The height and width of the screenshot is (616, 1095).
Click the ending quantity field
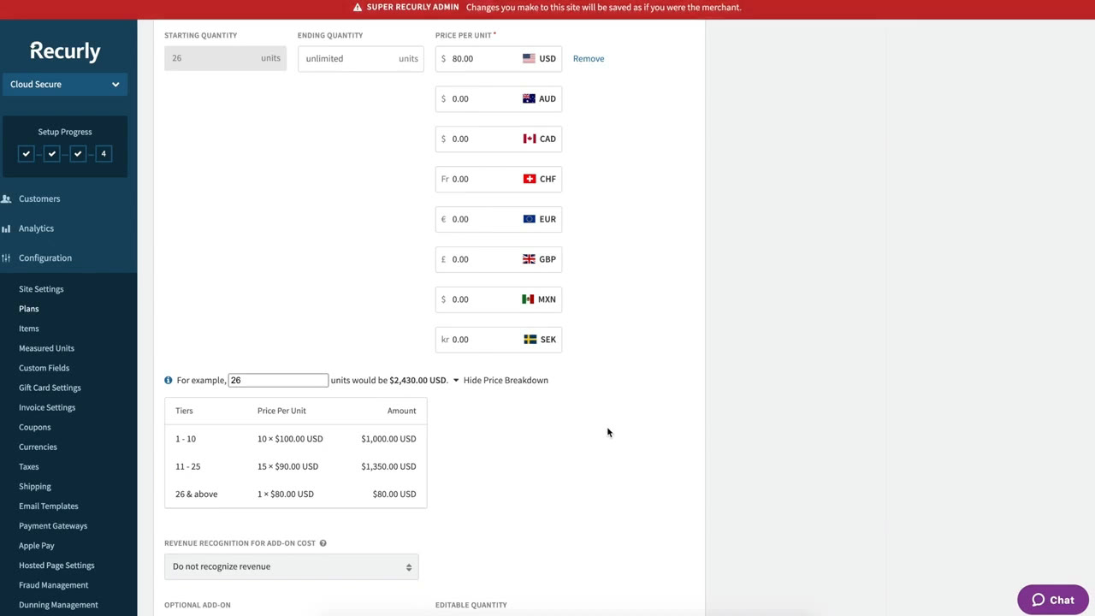[x=361, y=58]
